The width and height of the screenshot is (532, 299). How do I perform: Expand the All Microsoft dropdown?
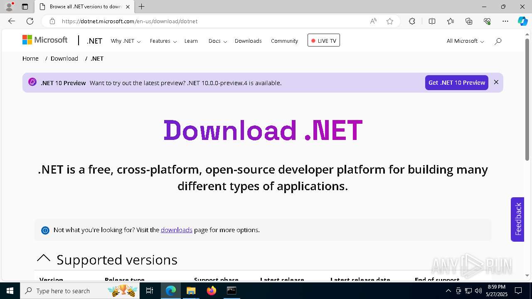coord(465,41)
